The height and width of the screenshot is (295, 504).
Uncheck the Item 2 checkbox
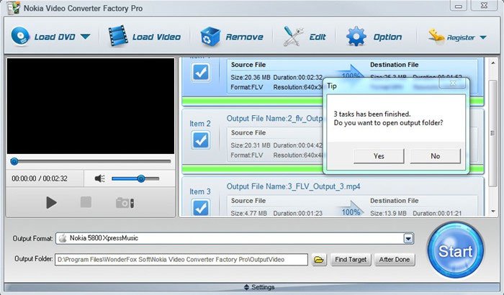click(201, 140)
